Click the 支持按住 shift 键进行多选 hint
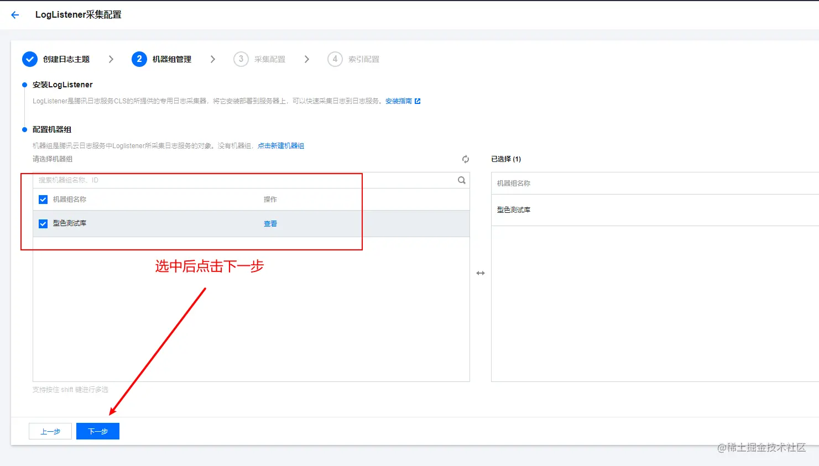This screenshot has width=819, height=466. click(x=70, y=390)
